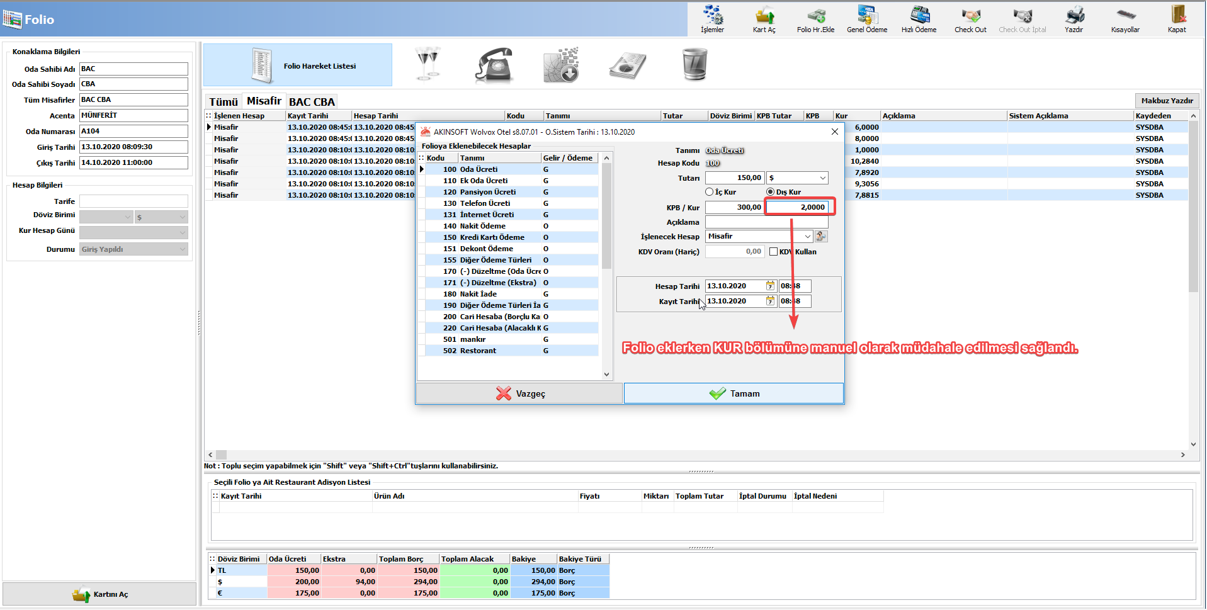The width and height of the screenshot is (1207, 610).
Task: Select the Dış Kur radio button
Action: click(771, 192)
